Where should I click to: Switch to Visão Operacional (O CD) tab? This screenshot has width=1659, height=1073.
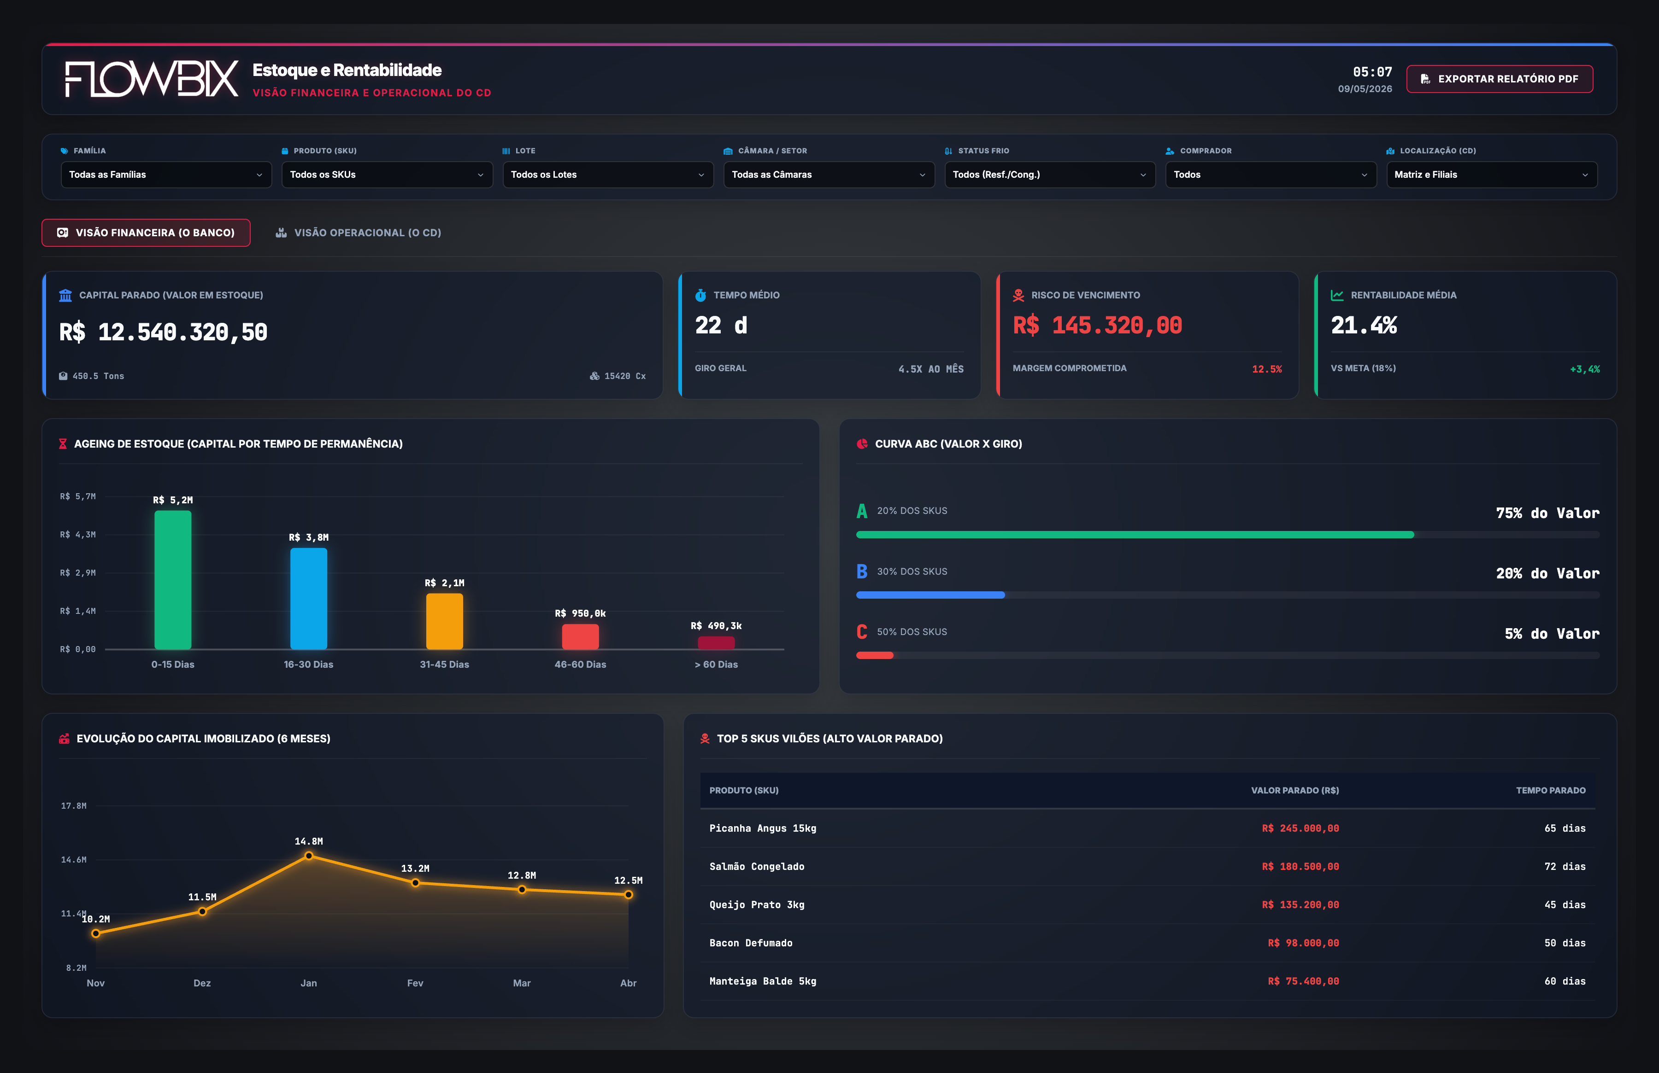pos(358,233)
